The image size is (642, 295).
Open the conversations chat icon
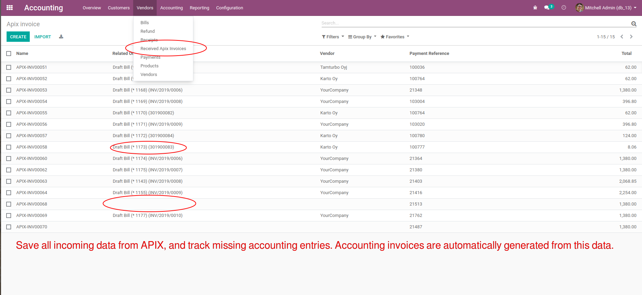point(547,8)
